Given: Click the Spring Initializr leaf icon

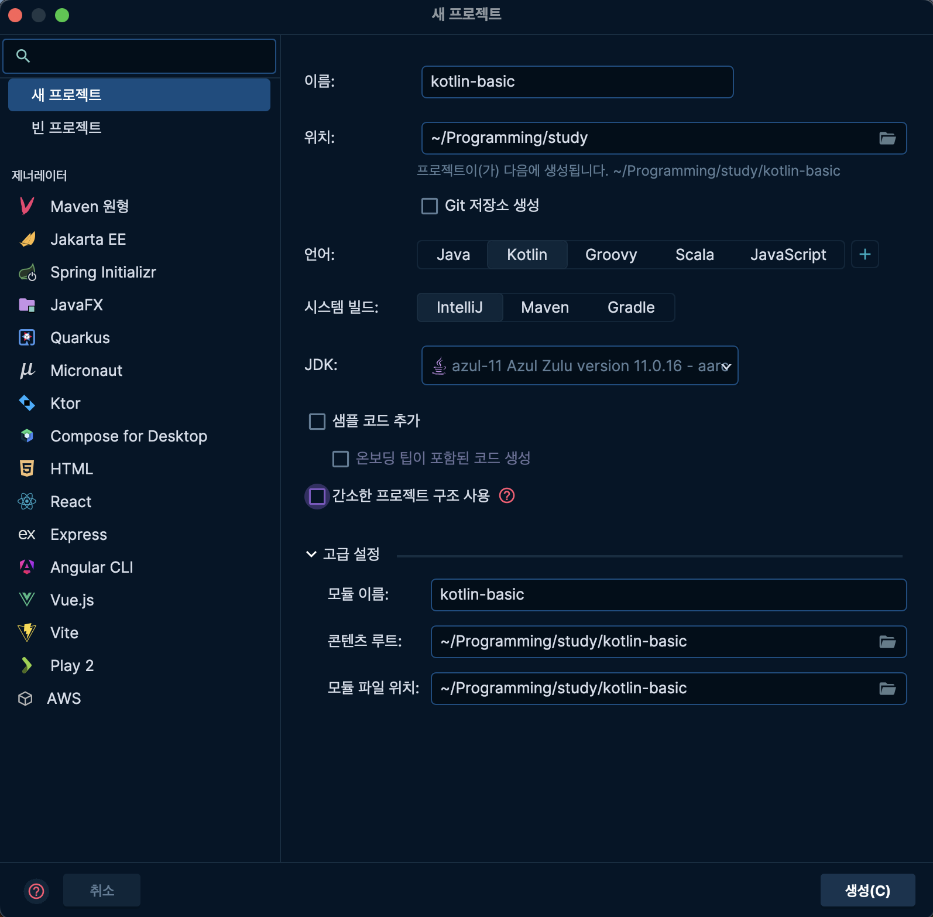Looking at the screenshot, I should pos(28,272).
